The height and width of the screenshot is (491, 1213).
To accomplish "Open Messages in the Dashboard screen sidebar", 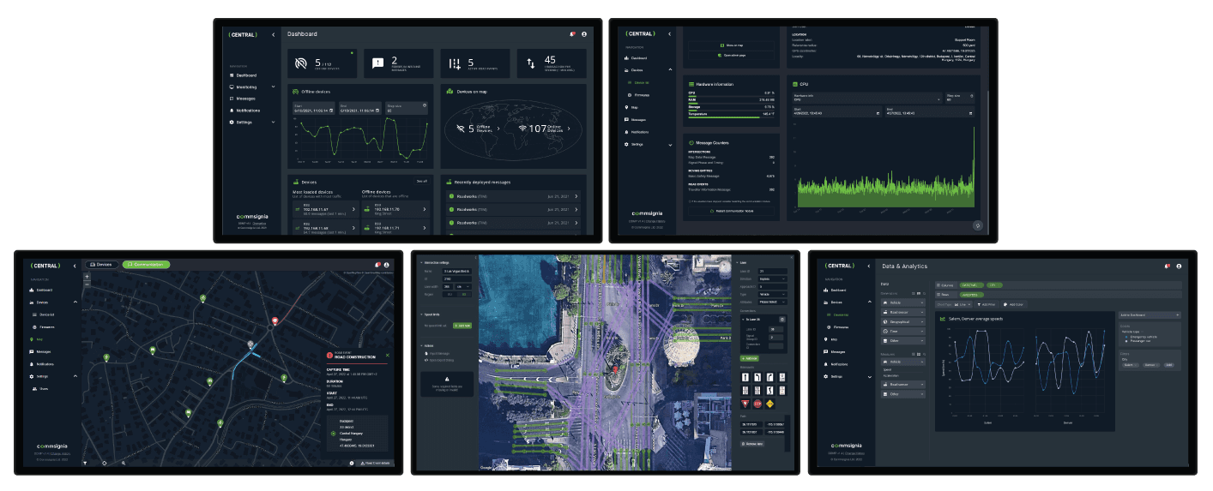I will 245,99.
